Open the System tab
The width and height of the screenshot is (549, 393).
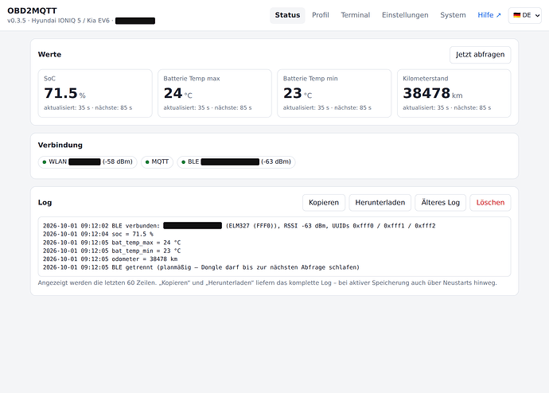[453, 15]
